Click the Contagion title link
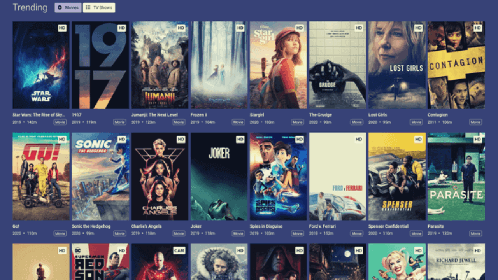The image size is (498, 280). tap(438, 115)
